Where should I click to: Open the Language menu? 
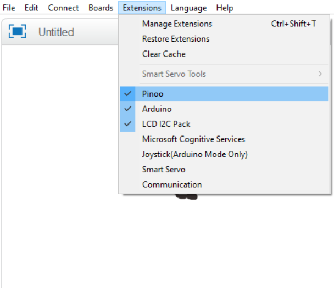(x=189, y=8)
